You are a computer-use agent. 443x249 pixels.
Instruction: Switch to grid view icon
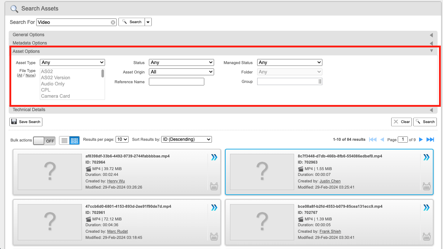click(74, 141)
